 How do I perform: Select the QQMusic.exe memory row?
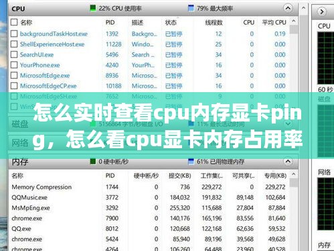pyautogui.click(x=149, y=198)
